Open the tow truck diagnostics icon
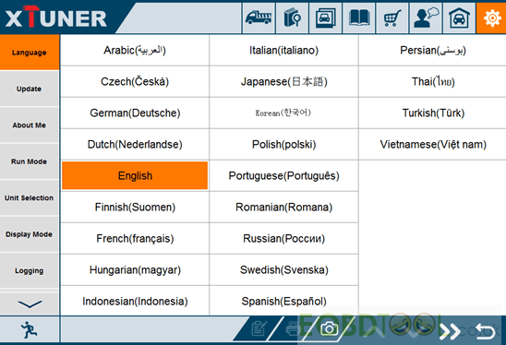Viewport: 506px width, 345px height. click(x=259, y=18)
